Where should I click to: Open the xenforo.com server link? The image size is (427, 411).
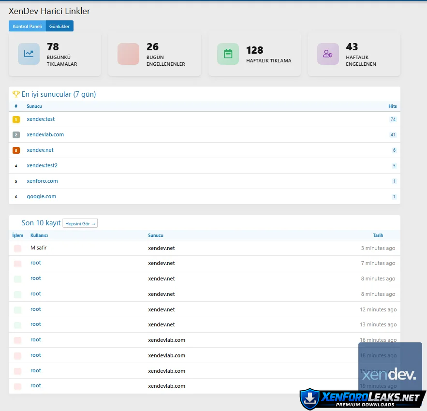(x=42, y=181)
